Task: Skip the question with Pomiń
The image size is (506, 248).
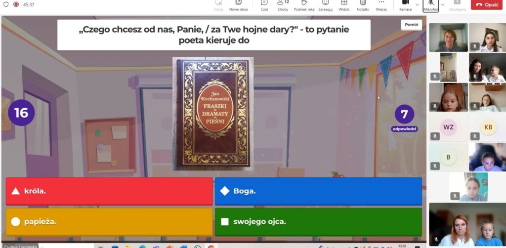Action: pos(411,25)
